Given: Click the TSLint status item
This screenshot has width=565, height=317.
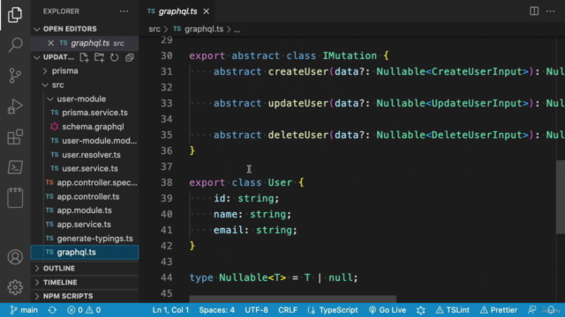Looking at the screenshot, I should click(453, 310).
